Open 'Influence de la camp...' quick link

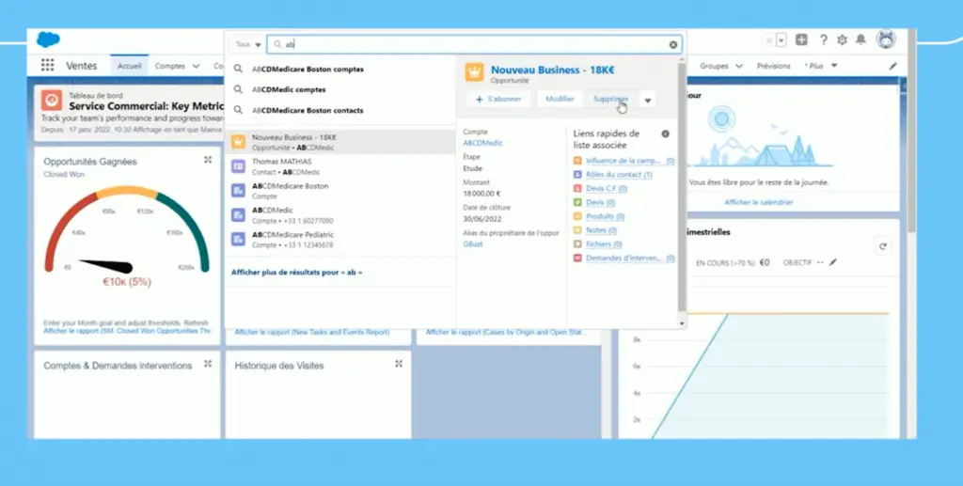click(624, 161)
